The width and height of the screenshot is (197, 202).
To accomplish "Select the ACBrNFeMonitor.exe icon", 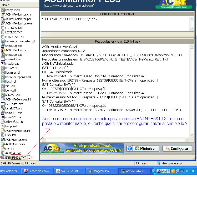I will [x=3, y=23].
